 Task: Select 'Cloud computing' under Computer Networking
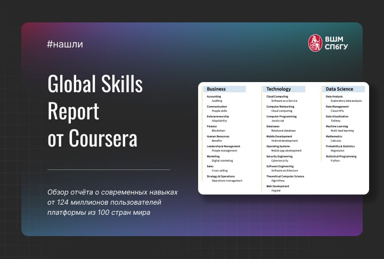click(x=282, y=111)
